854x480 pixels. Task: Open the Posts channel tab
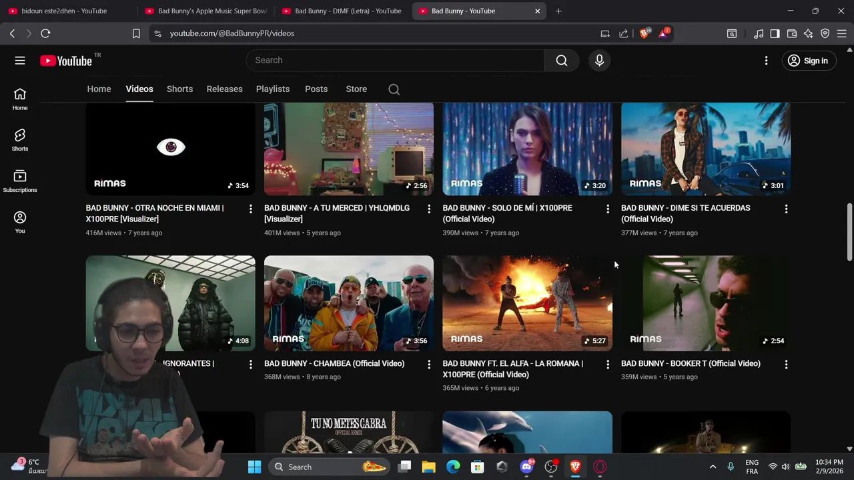[316, 89]
